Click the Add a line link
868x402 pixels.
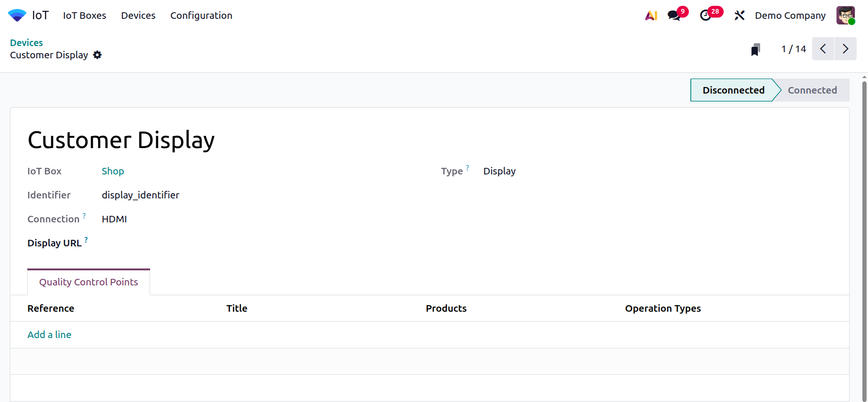49,335
